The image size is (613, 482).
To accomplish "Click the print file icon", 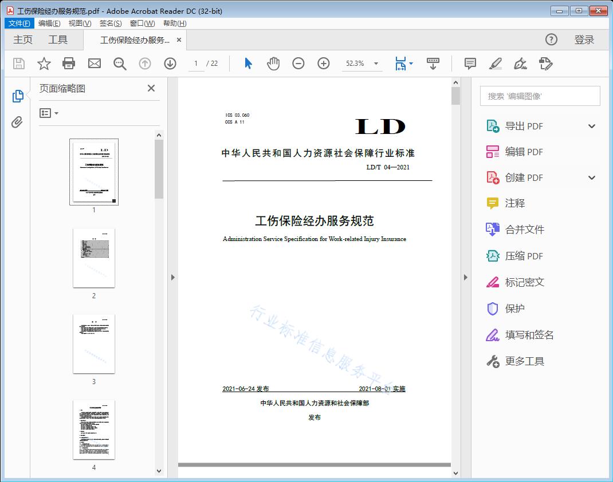I will click(69, 64).
